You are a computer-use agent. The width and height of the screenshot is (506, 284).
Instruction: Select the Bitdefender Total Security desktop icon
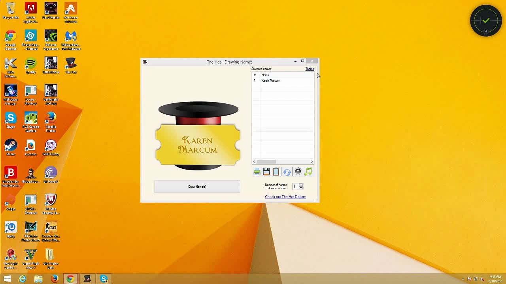pyautogui.click(x=11, y=177)
